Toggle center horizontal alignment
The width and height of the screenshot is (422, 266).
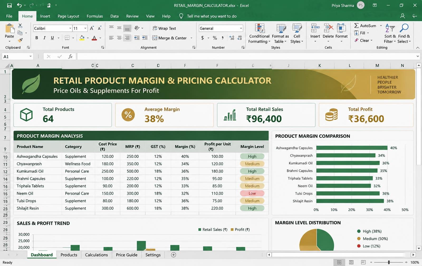(x=119, y=38)
